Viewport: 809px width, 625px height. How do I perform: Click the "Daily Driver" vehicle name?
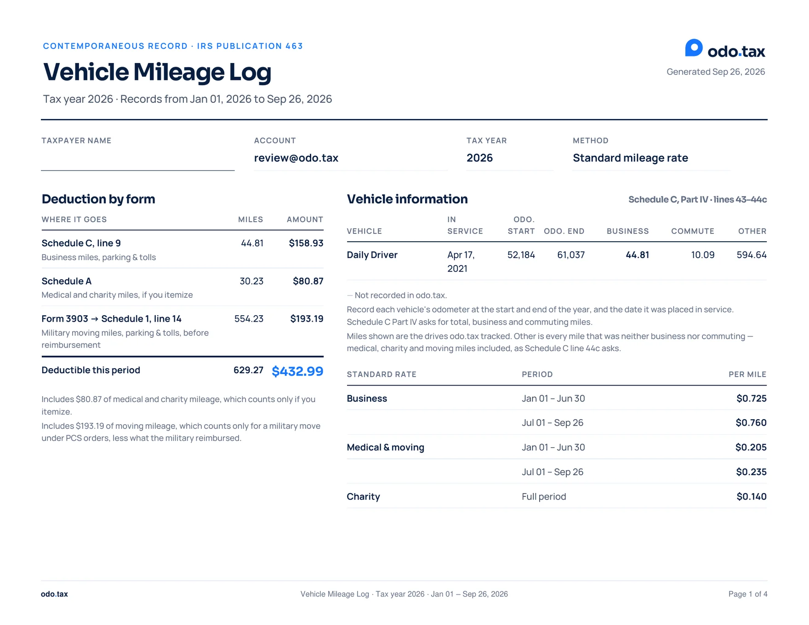point(372,255)
